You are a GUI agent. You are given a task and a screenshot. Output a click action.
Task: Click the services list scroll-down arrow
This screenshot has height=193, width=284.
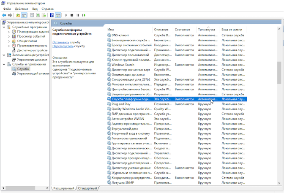[x=279, y=183]
